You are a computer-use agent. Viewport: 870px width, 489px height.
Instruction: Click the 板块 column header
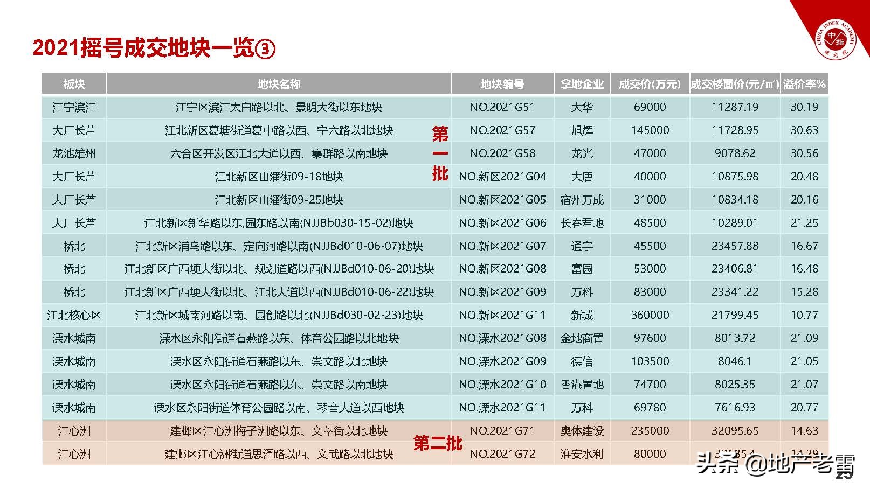click(74, 84)
